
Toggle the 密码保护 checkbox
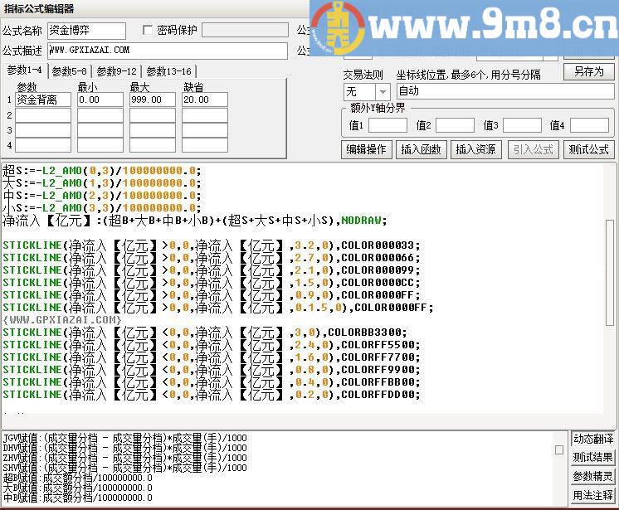(149, 31)
